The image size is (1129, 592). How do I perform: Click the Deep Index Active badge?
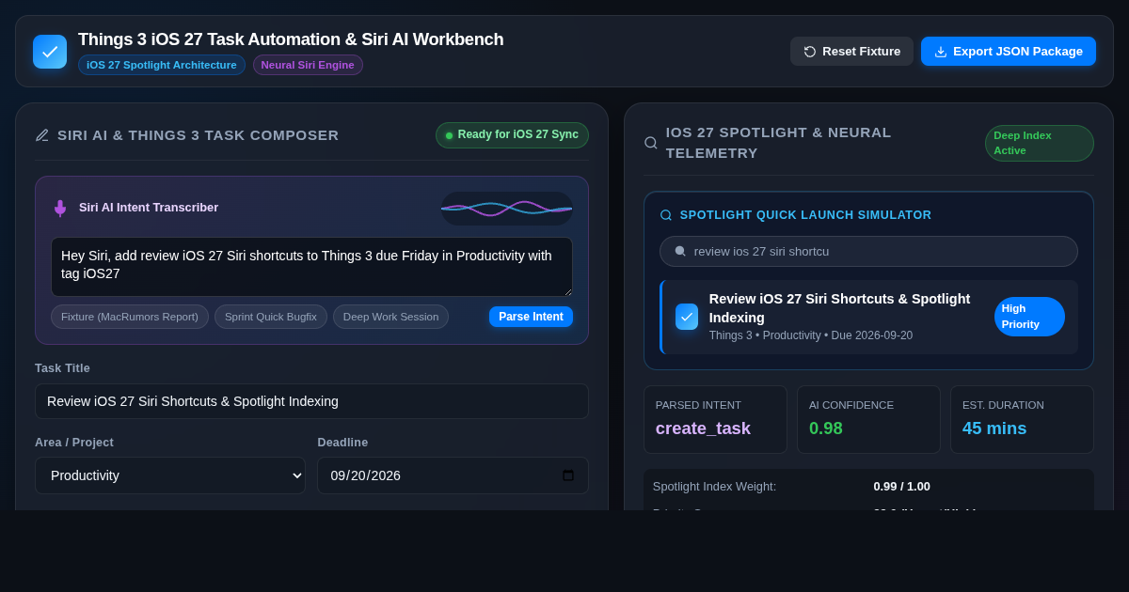coord(1040,143)
